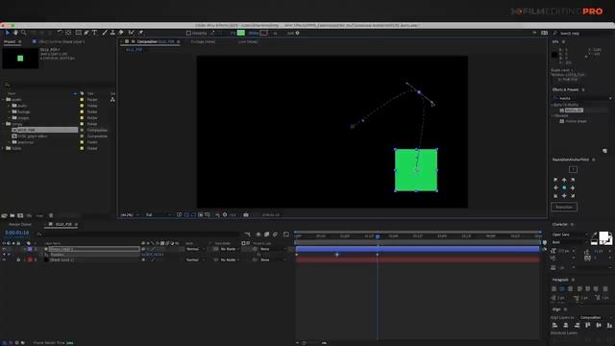The width and height of the screenshot is (615, 346).
Task: Open the Render Queue tab
Action: [20, 224]
